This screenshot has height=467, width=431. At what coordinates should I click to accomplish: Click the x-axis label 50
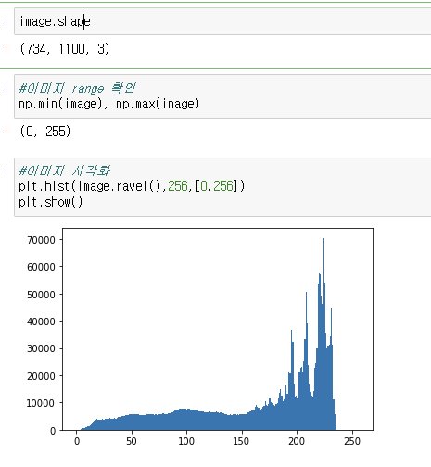tap(132, 441)
